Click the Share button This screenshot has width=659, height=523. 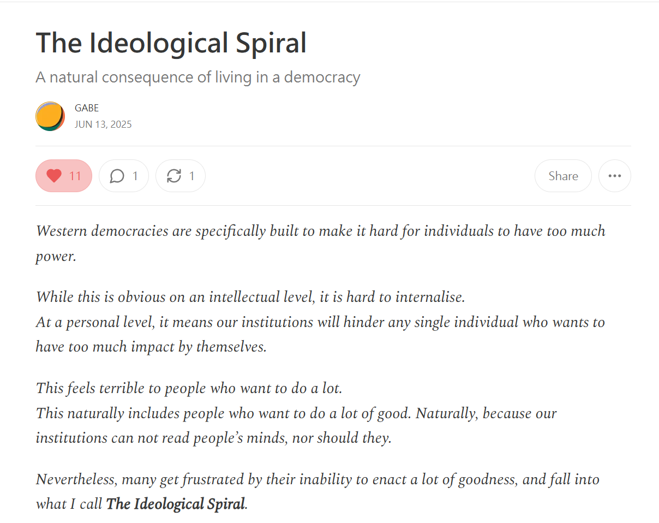tap(563, 176)
